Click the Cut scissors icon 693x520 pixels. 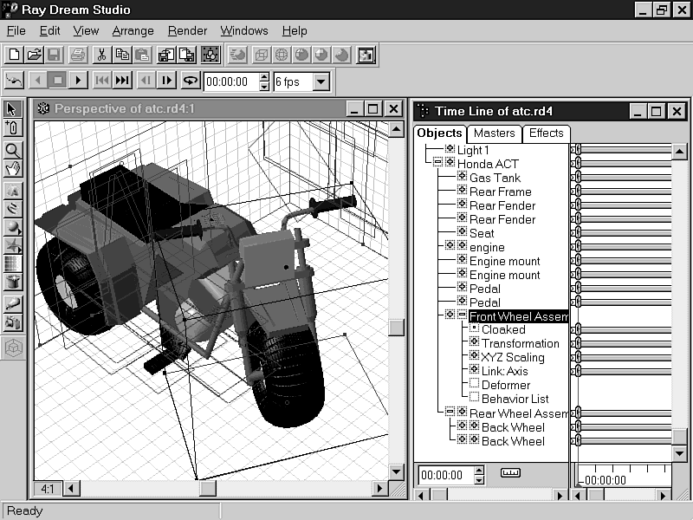click(101, 55)
